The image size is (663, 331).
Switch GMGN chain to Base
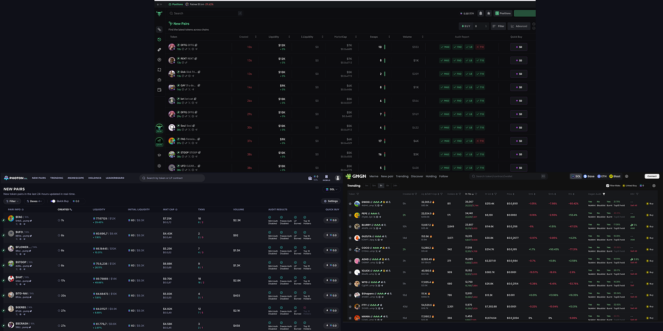click(x=589, y=176)
